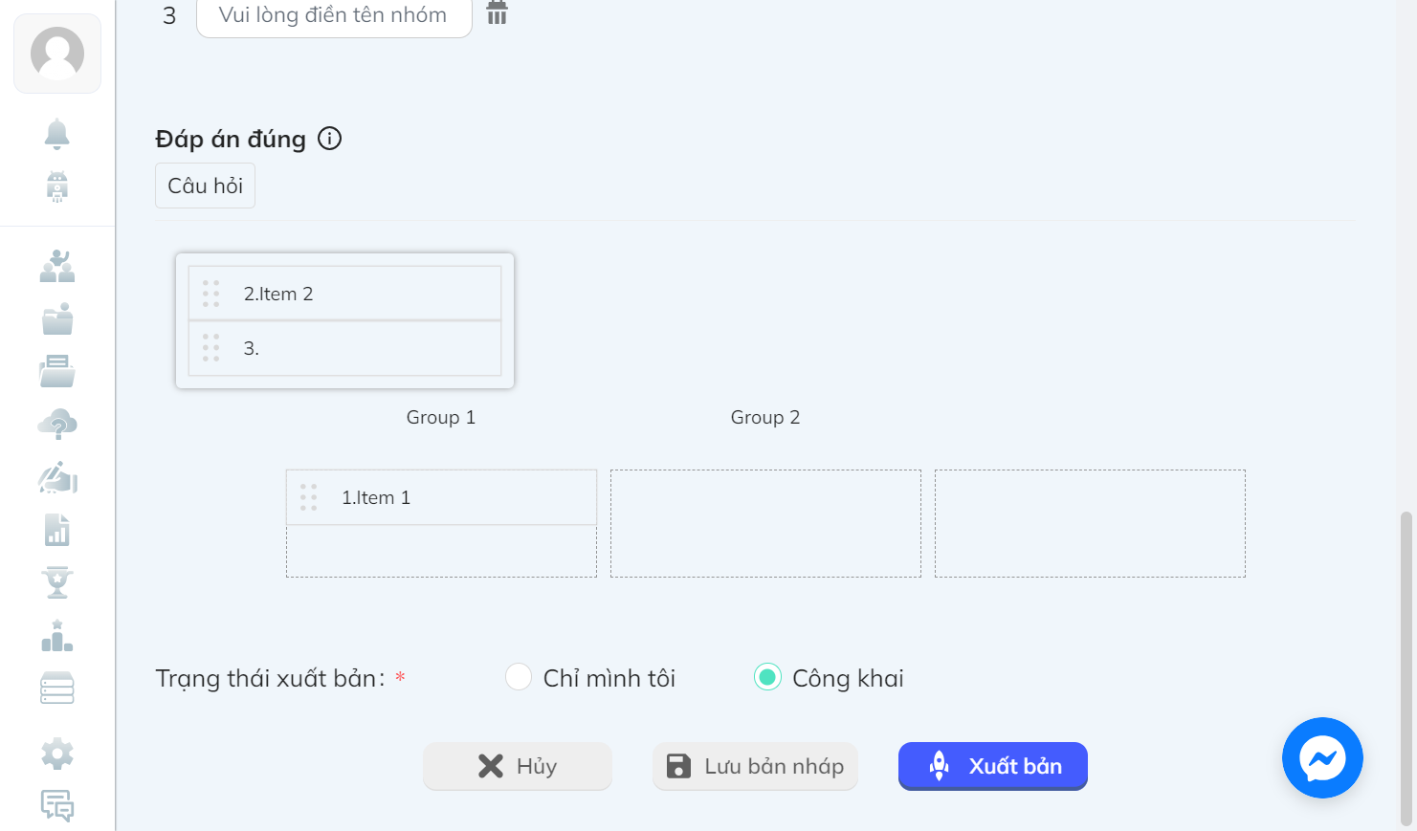Click the drag handle of item 3.
The width and height of the screenshot is (1417, 831).
click(x=211, y=348)
